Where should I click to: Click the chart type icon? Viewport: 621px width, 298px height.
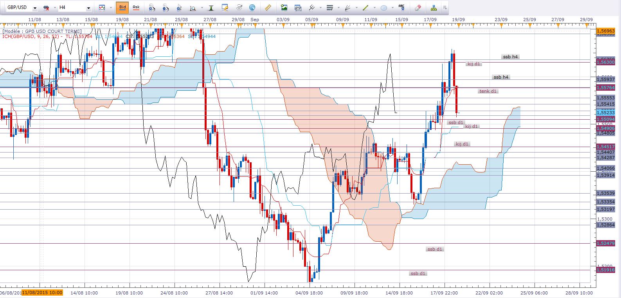pos(102,7)
